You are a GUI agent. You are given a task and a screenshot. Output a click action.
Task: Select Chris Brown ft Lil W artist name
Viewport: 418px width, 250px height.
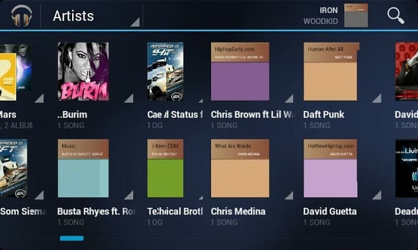[252, 114]
